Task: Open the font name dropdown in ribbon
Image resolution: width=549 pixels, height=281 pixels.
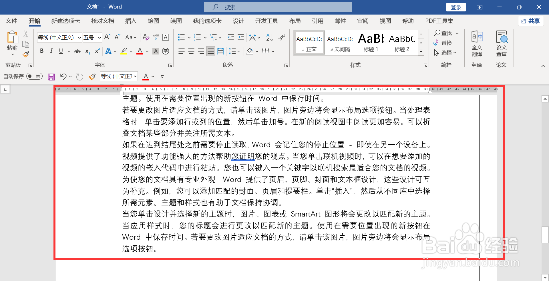Action: (79, 38)
